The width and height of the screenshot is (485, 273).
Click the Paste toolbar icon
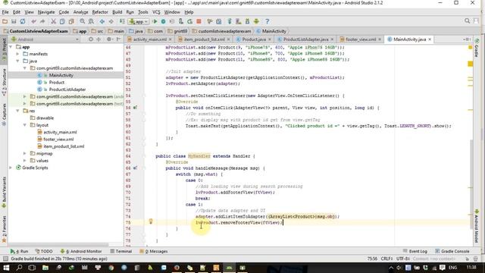[x=71, y=21]
